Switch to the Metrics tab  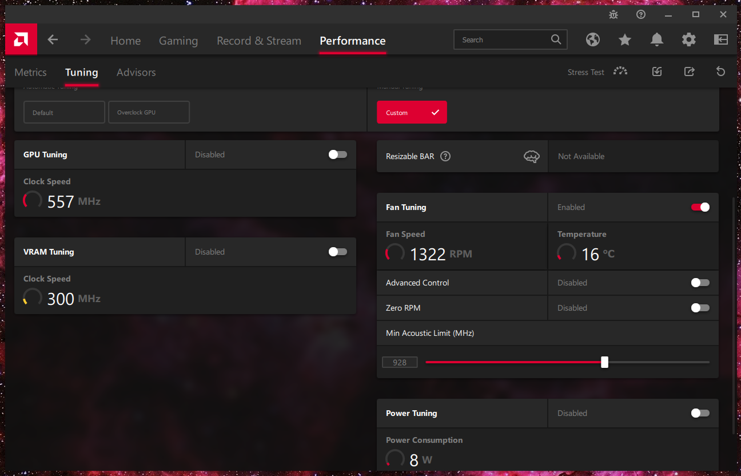click(x=31, y=72)
